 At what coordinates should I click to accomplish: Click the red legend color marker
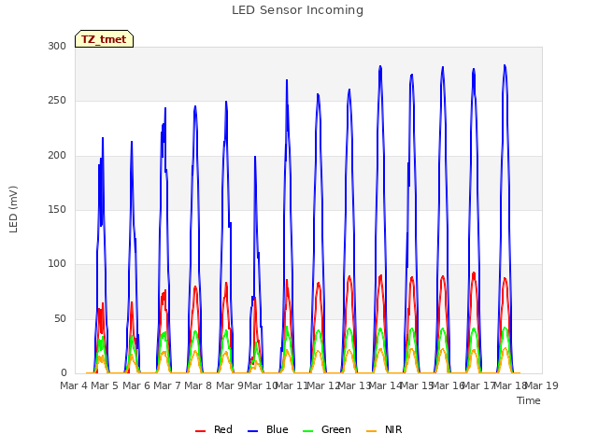coord(201,431)
